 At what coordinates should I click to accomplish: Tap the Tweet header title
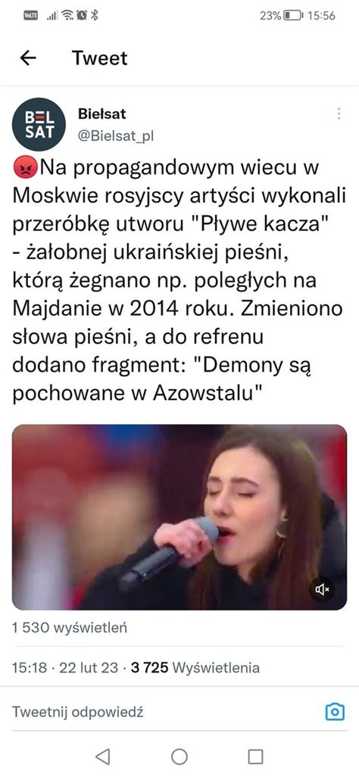coord(100,58)
